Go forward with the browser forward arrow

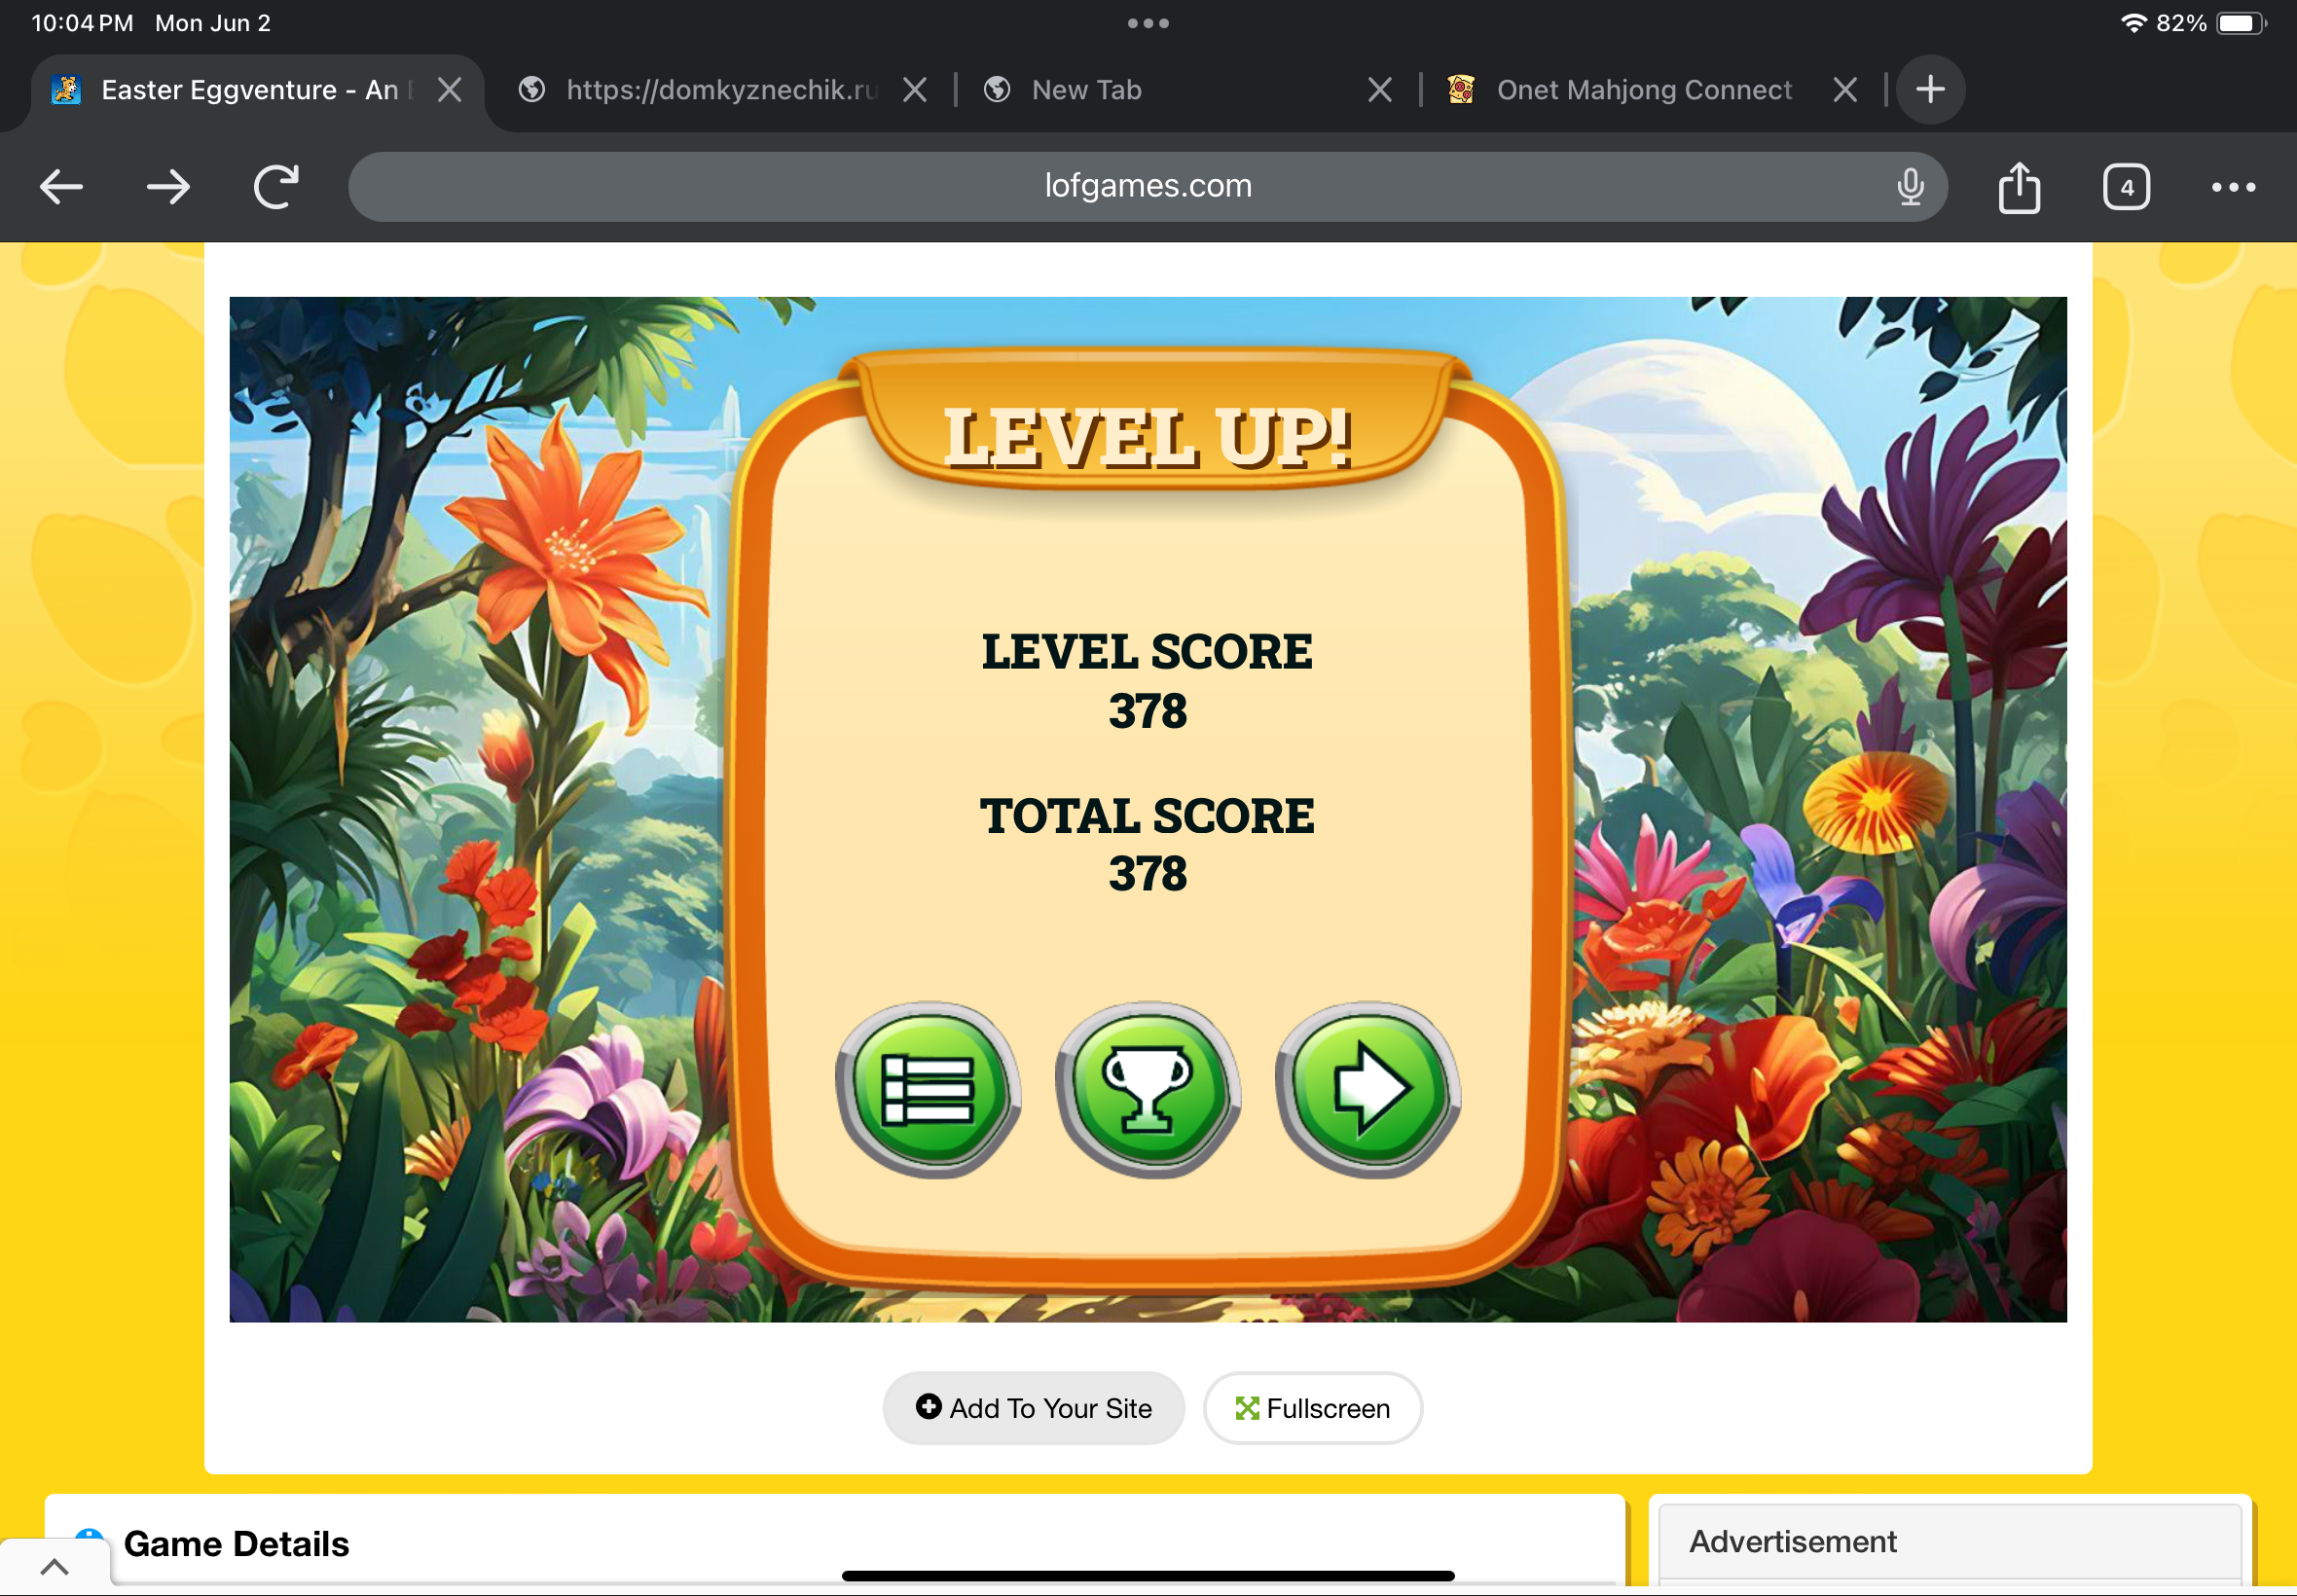tap(168, 187)
